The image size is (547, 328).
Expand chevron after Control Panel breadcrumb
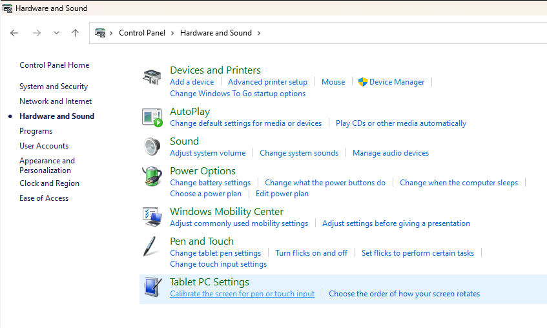[x=173, y=33]
